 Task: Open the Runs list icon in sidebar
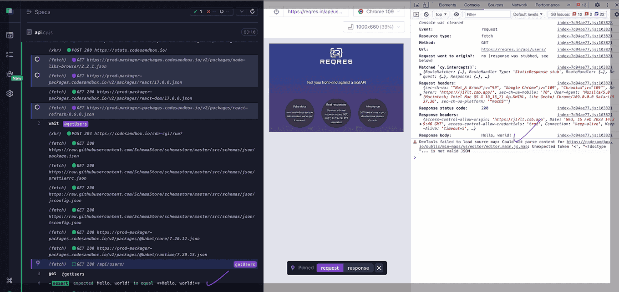10,55
